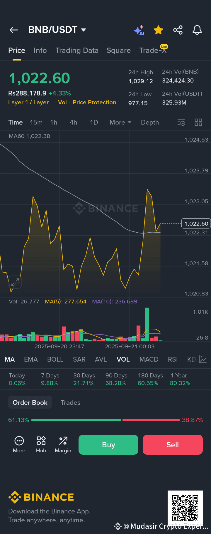Select the Trades tab
The width and height of the screenshot is (211, 534).
71,402
